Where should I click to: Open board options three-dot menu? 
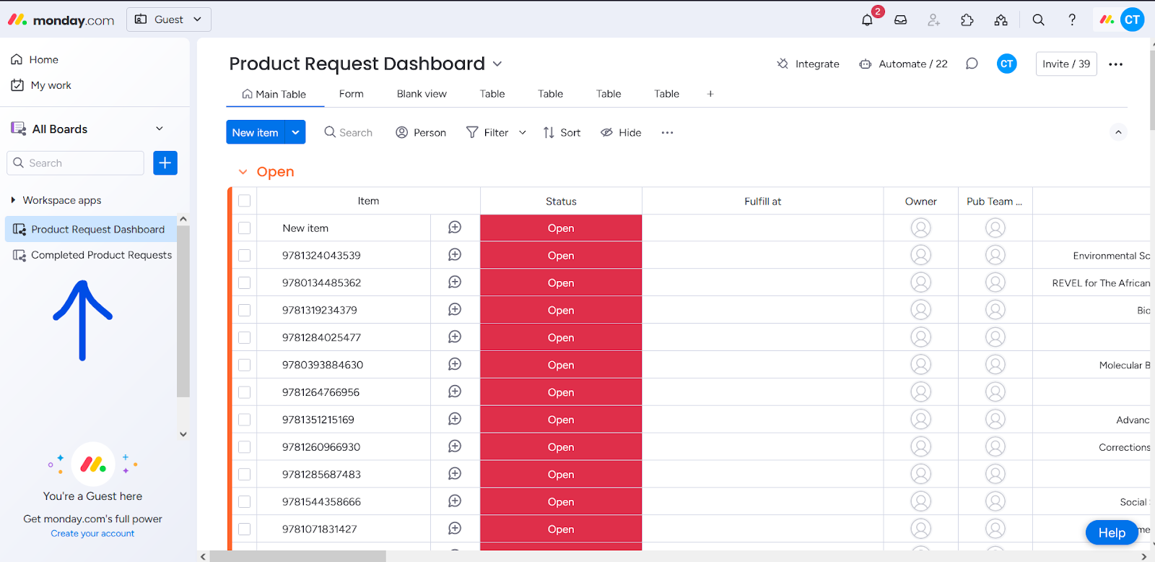pyautogui.click(x=1115, y=64)
